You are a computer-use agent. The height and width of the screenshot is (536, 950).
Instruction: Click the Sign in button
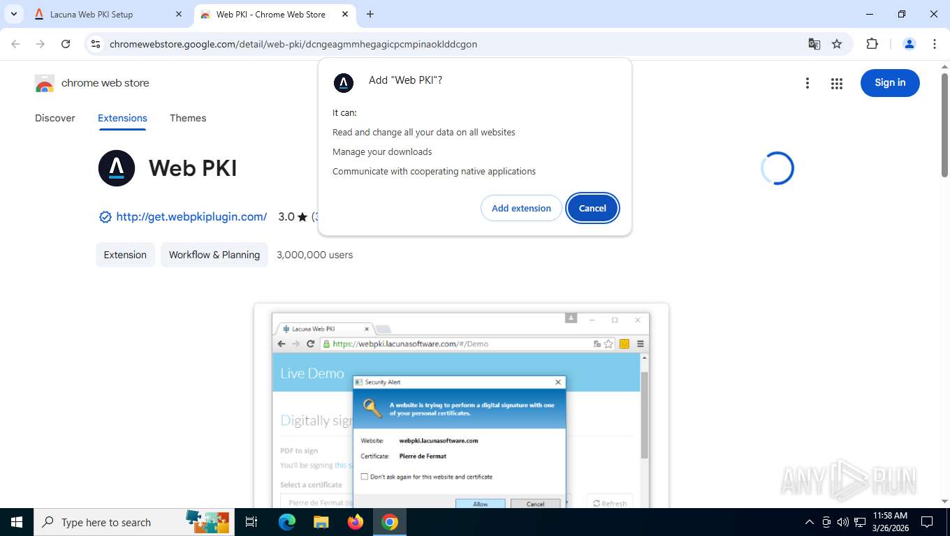[890, 82]
